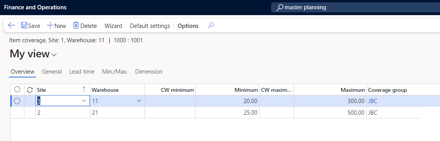The width and height of the screenshot is (440, 141).
Task: Expand the My view dropdown
Action: pos(54,55)
